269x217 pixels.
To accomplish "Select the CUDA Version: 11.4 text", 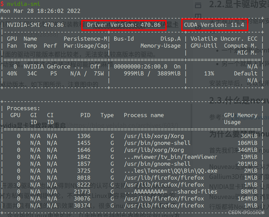I will click(214, 25).
